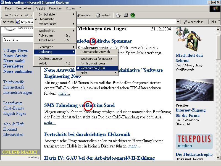
Task: Click the TELEPOLIS medien banner
Action: 194,141
